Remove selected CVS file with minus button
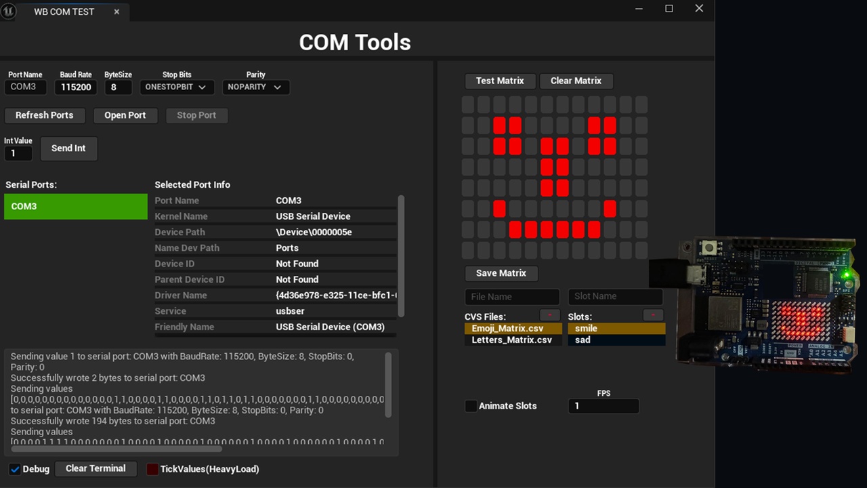This screenshot has width=867, height=488. [x=549, y=315]
